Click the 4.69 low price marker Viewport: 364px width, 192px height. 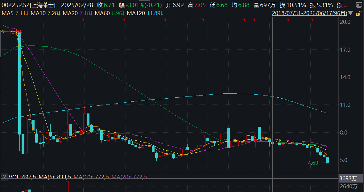pos(313,163)
